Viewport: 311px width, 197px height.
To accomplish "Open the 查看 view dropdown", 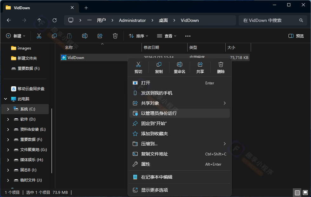I will (x=167, y=36).
